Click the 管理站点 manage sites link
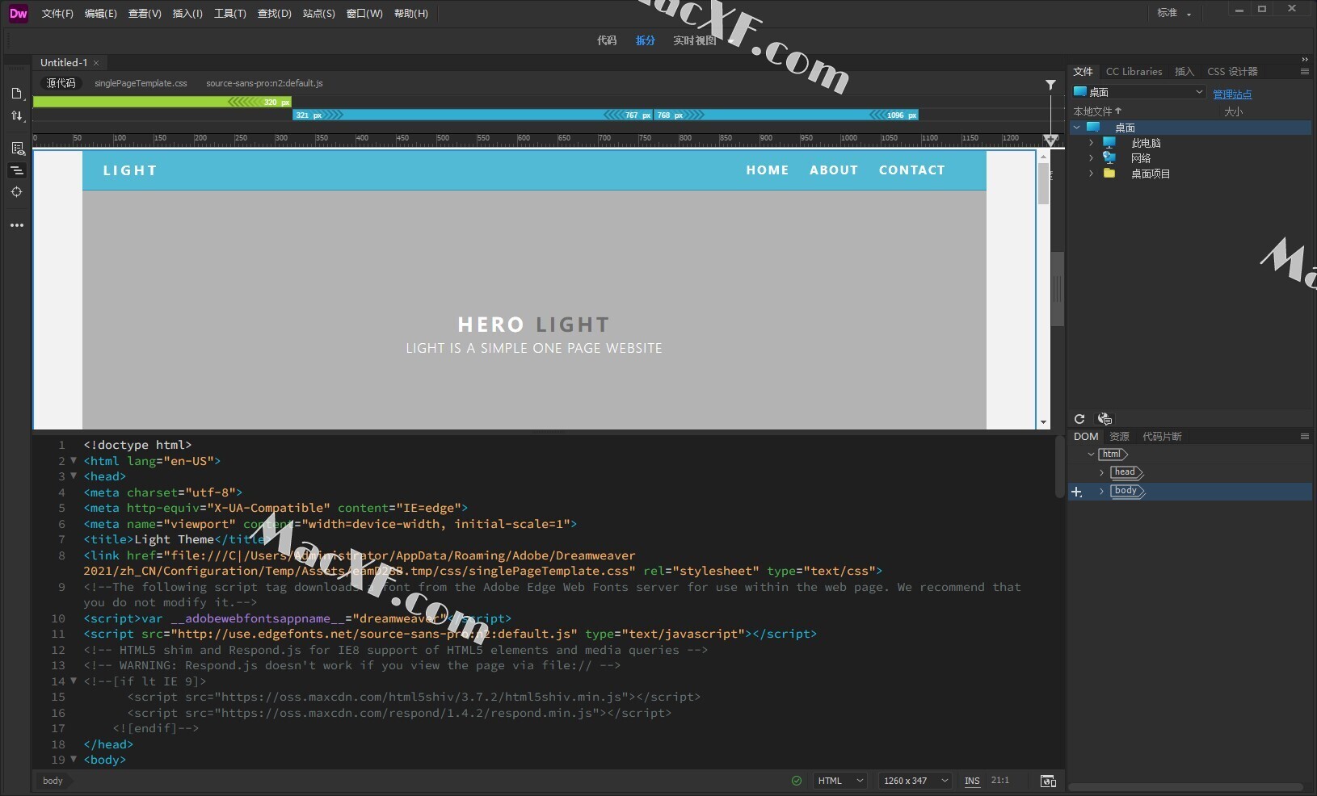Screen dimensions: 1317x796 [x=1232, y=94]
